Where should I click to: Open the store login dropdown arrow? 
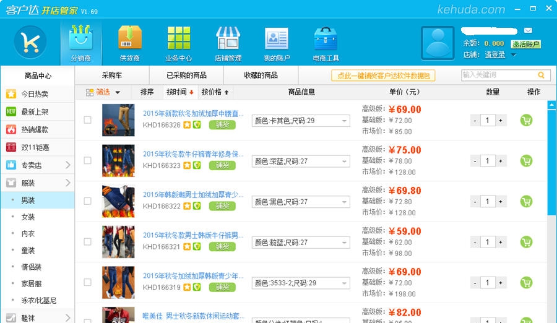coord(513,55)
